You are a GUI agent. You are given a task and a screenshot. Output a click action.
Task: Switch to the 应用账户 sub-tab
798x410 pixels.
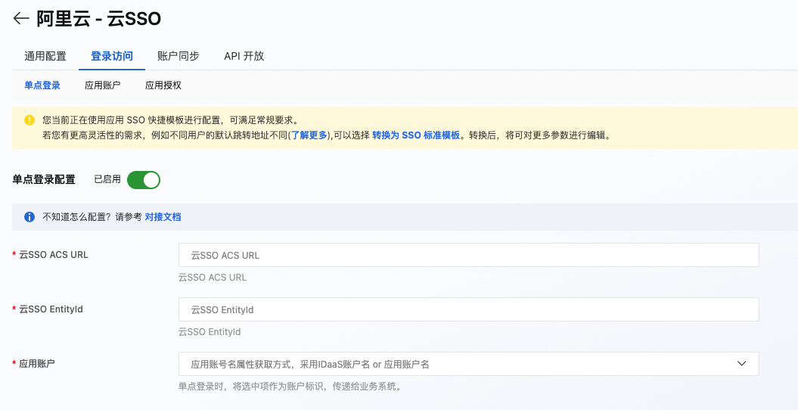(103, 85)
